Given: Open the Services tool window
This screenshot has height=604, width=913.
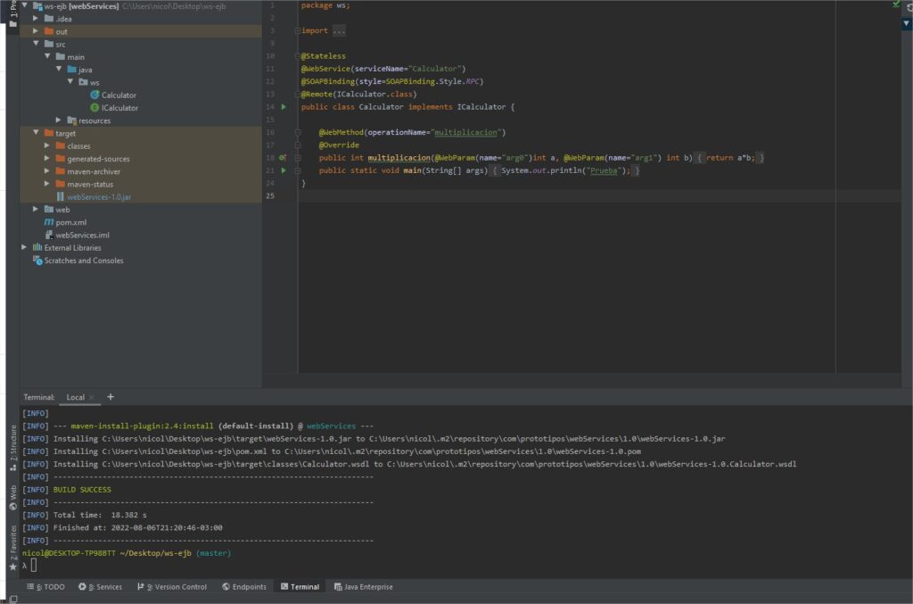Looking at the screenshot, I should (x=100, y=587).
